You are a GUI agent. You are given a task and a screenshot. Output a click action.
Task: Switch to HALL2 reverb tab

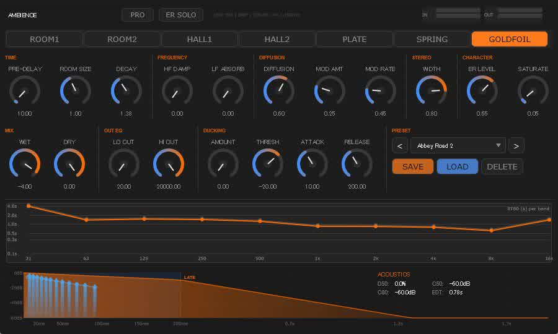(x=277, y=39)
